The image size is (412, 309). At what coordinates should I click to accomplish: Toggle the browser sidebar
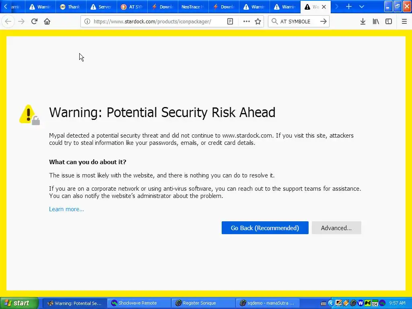tap(389, 22)
